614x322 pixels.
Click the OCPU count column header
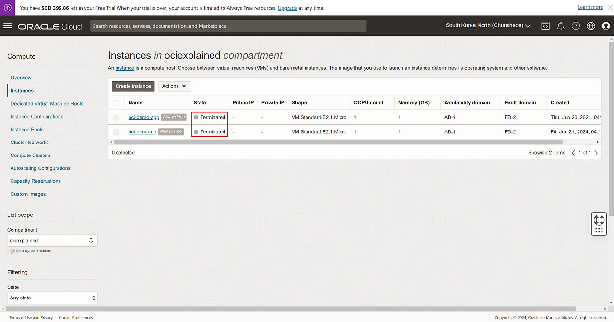point(369,103)
